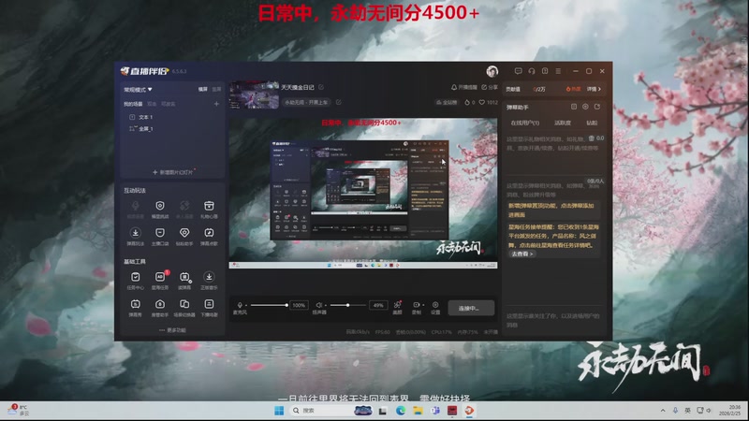Open File Explorer from the taskbar
Viewport: 749px width, 421px height.
[x=418, y=411]
